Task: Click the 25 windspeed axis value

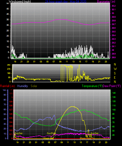Action: [8, 31]
